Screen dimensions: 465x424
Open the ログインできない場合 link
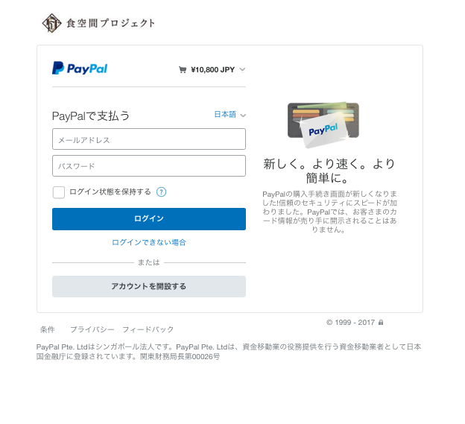coord(149,242)
